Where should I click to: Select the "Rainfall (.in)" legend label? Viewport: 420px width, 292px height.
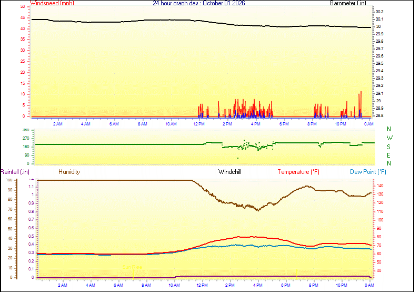(x=15, y=172)
